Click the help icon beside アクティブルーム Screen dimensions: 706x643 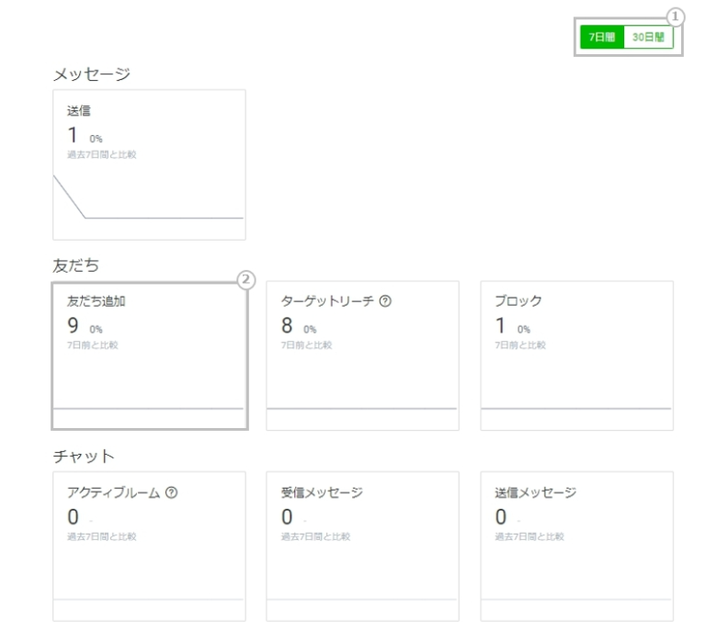172,492
